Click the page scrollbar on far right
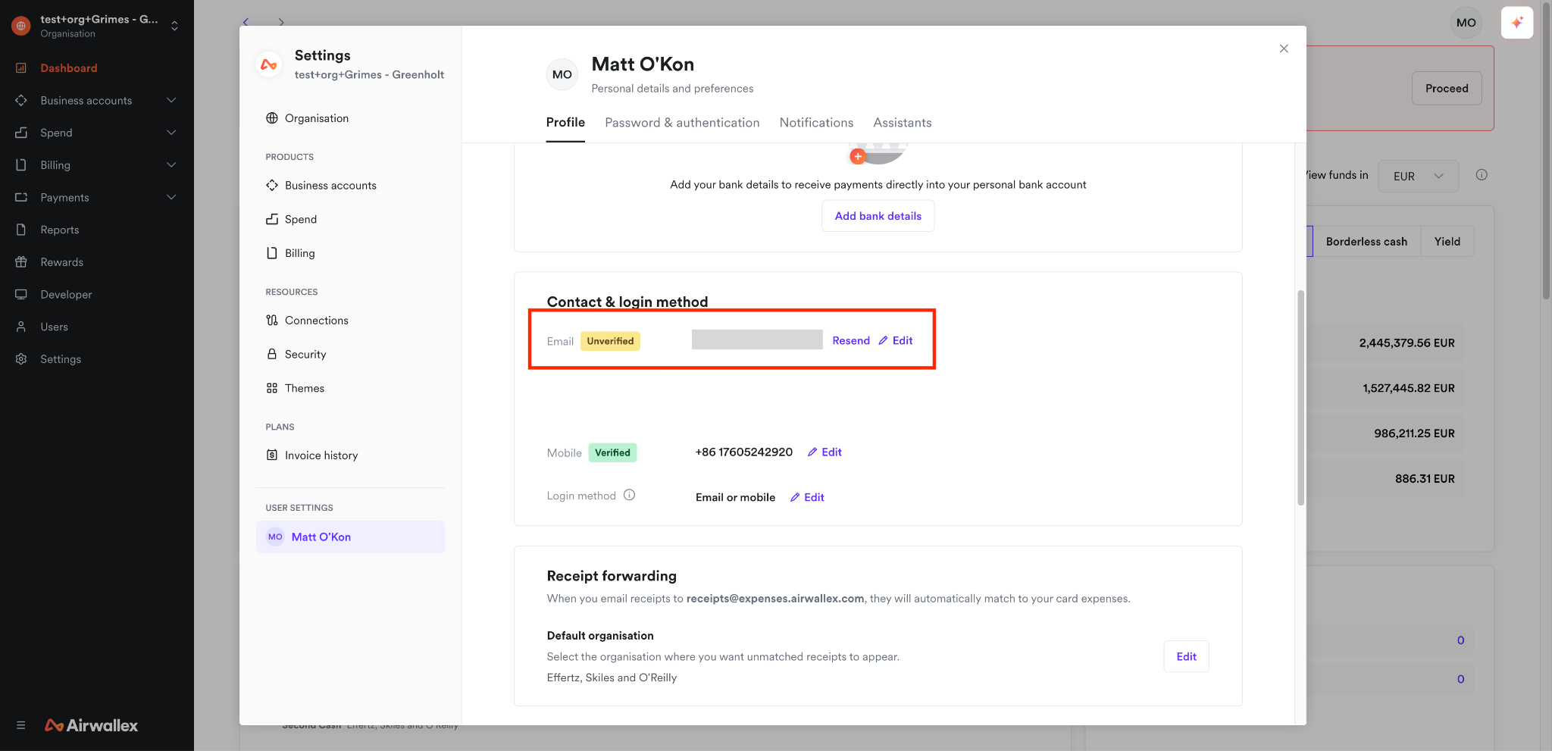 pos(1546,152)
